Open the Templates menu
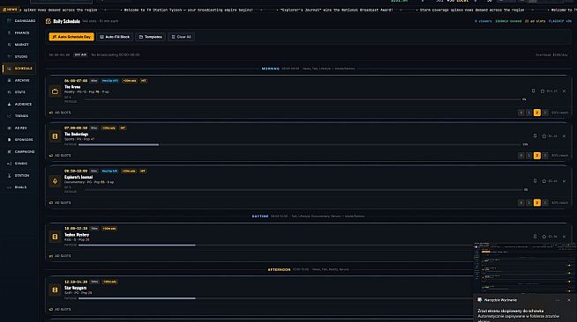This screenshot has width=577, height=322. click(150, 37)
